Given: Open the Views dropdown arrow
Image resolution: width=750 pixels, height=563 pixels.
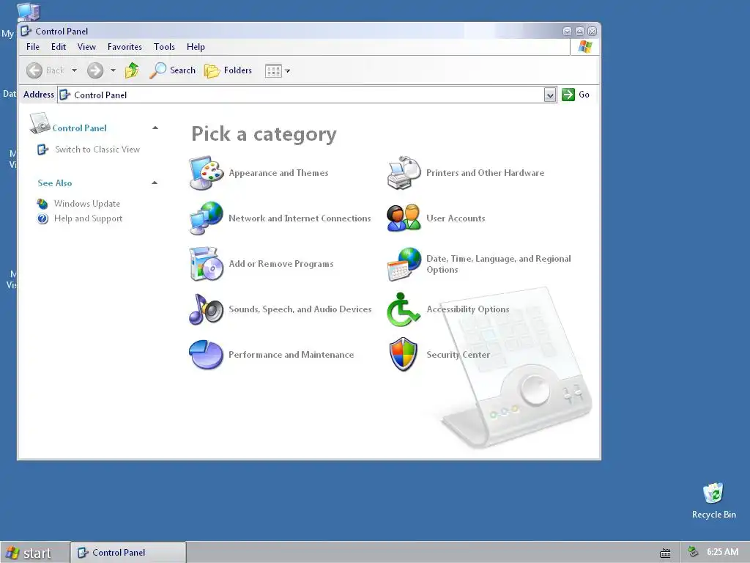Looking at the screenshot, I should coord(287,71).
